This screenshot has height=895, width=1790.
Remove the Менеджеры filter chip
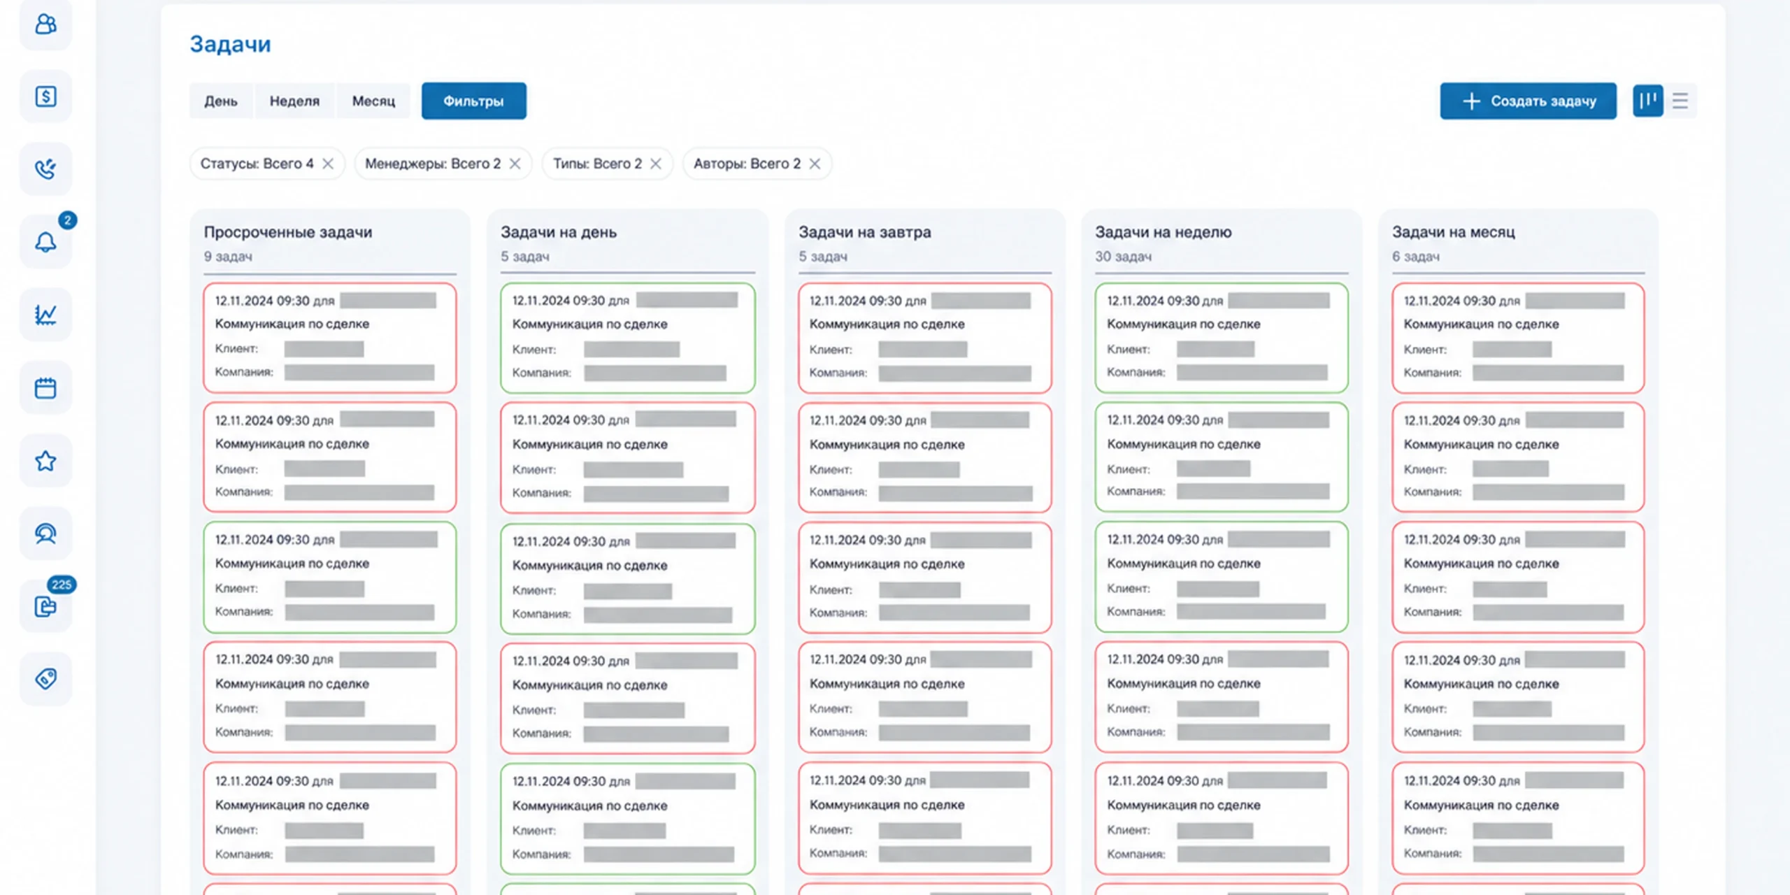[x=515, y=164]
